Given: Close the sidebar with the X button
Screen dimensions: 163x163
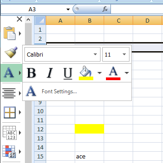Looking at the screenshot, I should click(x=19, y=19).
